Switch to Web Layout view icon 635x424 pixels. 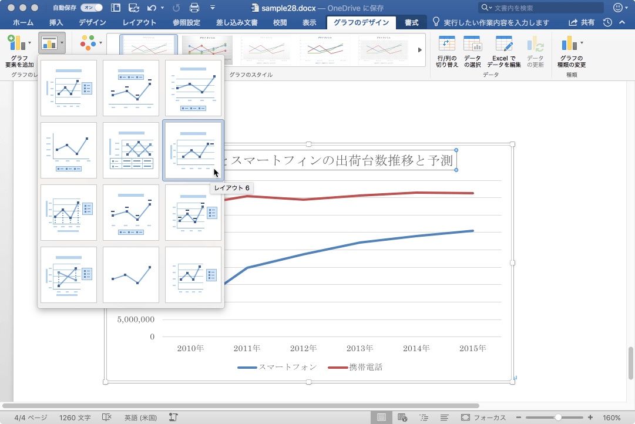pos(402,418)
